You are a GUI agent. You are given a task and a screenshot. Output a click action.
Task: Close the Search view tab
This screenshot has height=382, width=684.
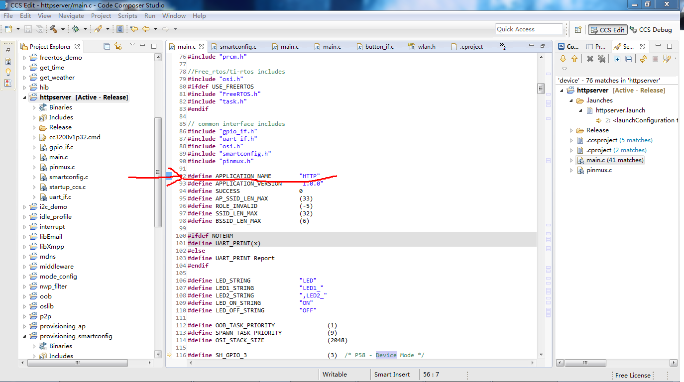[642, 47]
